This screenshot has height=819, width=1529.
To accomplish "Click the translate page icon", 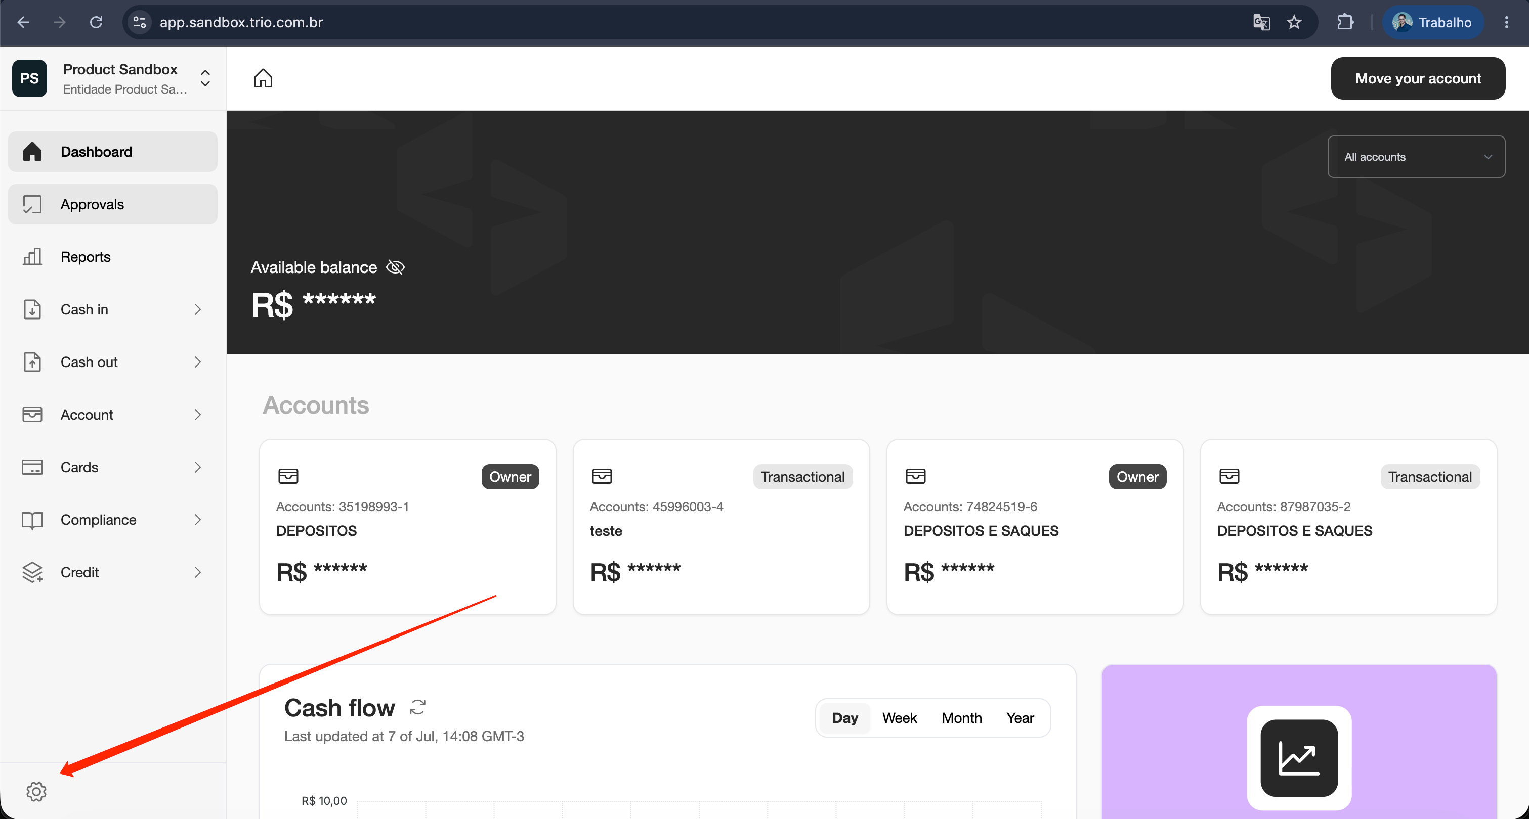I will [x=1261, y=23].
